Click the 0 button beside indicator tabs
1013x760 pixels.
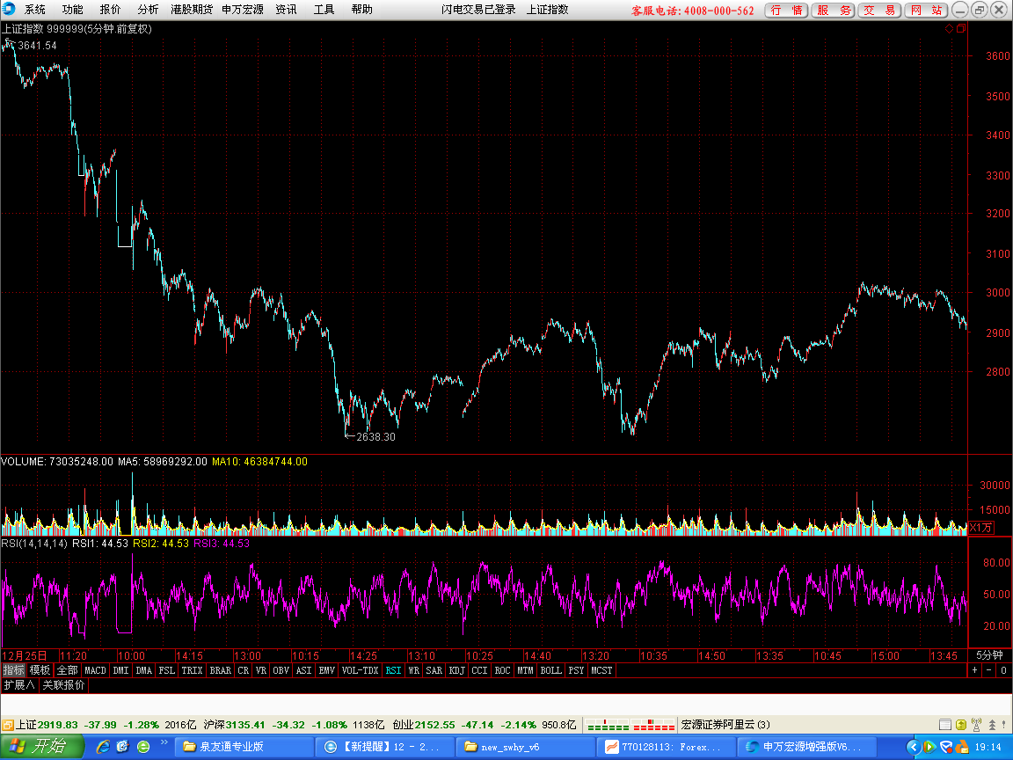(1003, 670)
